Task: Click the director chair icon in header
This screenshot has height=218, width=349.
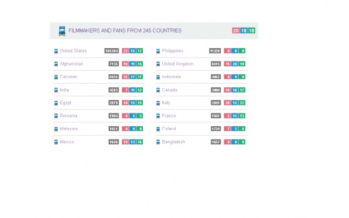Action: pos(62,31)
